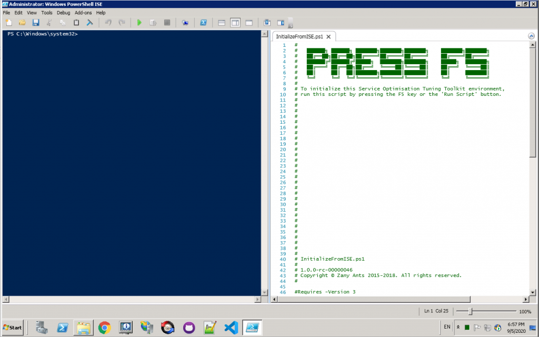The image size is (539, 337).
Task: Click the 'Ln 1 Col 25' status text
Action: point(436,311)
